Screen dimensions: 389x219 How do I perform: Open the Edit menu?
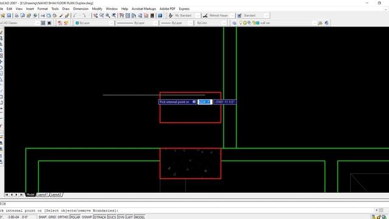coord(10,9)
